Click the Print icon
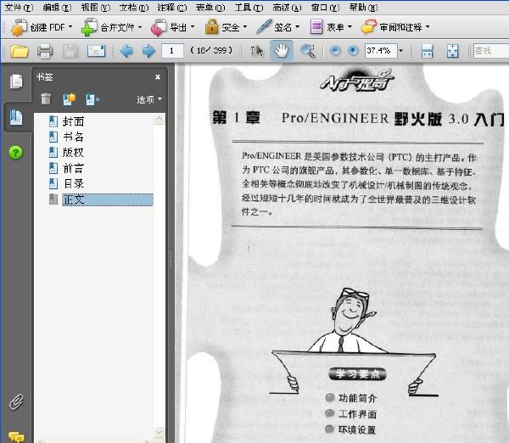The image size is (509, 443). coord(45,51)
